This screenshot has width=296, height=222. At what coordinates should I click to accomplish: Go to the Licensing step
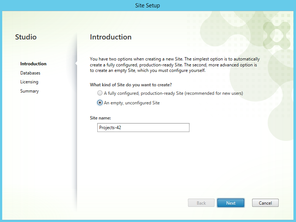click(x=29, y=82)
